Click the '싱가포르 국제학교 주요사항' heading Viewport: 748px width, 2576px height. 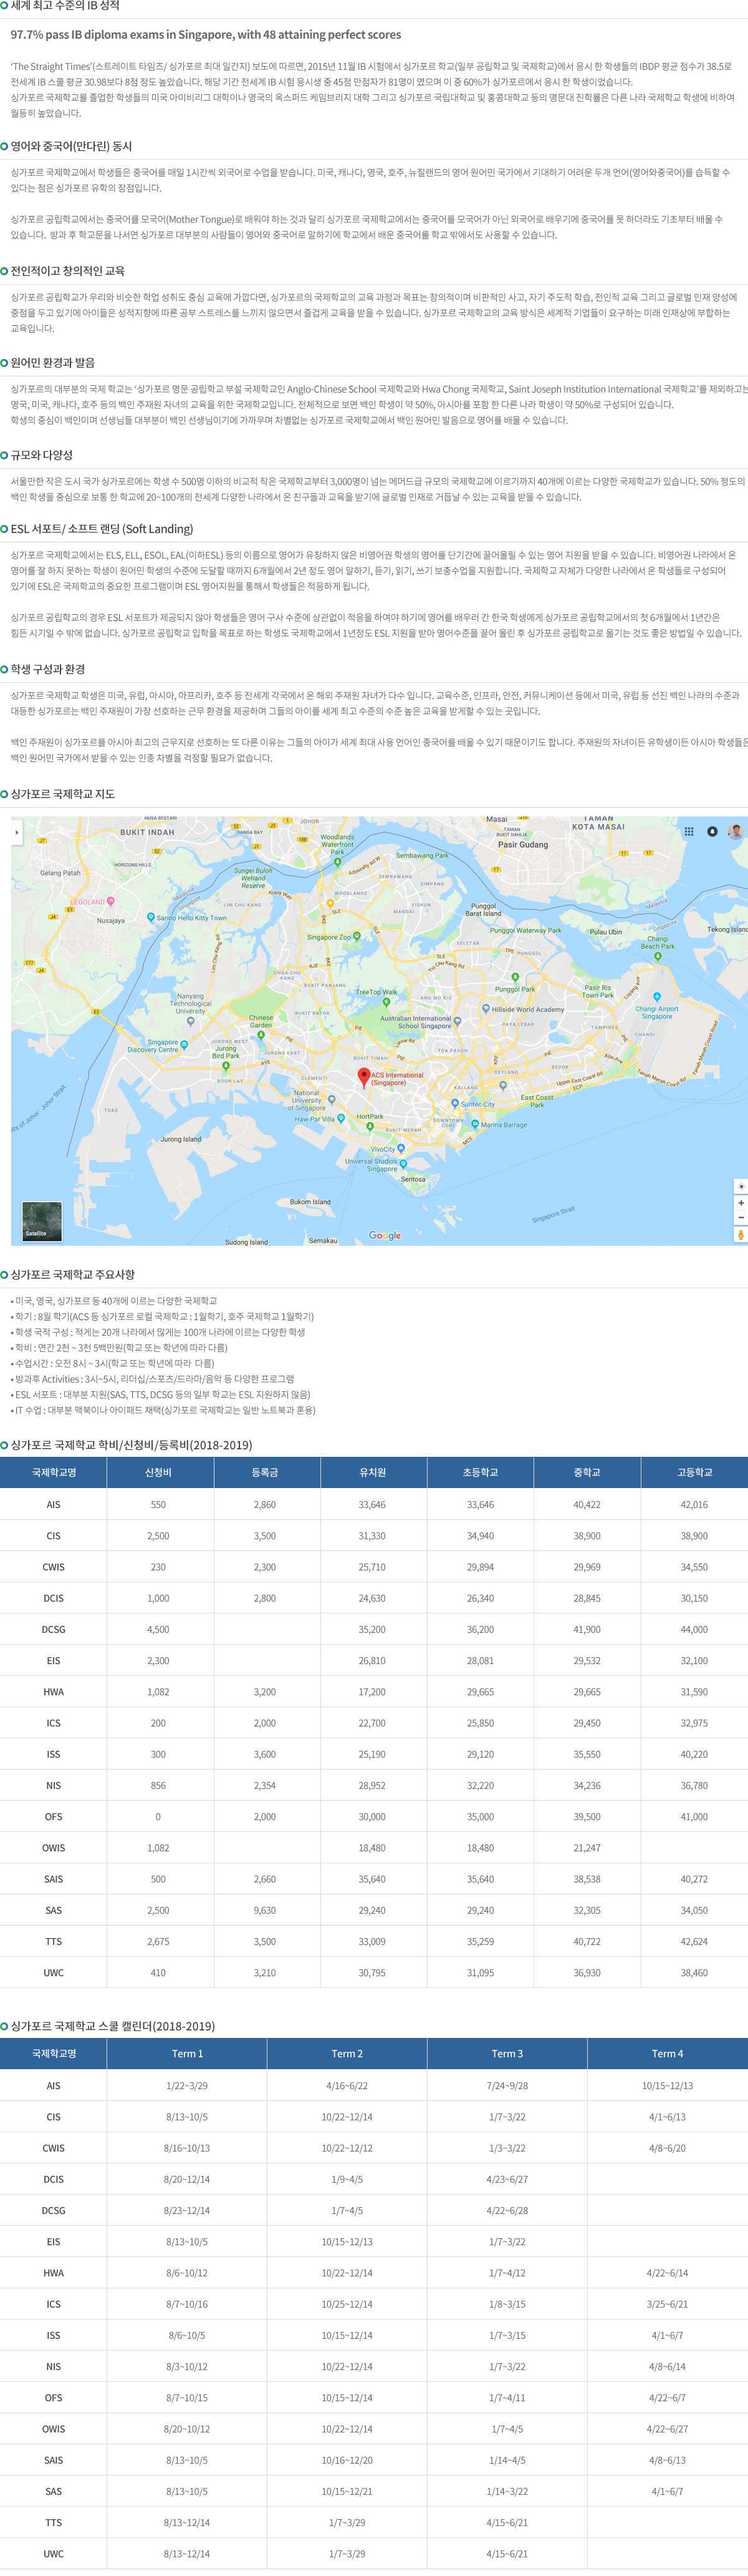pos(73,1275)
